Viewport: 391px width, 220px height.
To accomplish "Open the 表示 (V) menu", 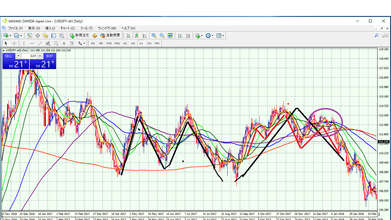I will coord(34,28).
